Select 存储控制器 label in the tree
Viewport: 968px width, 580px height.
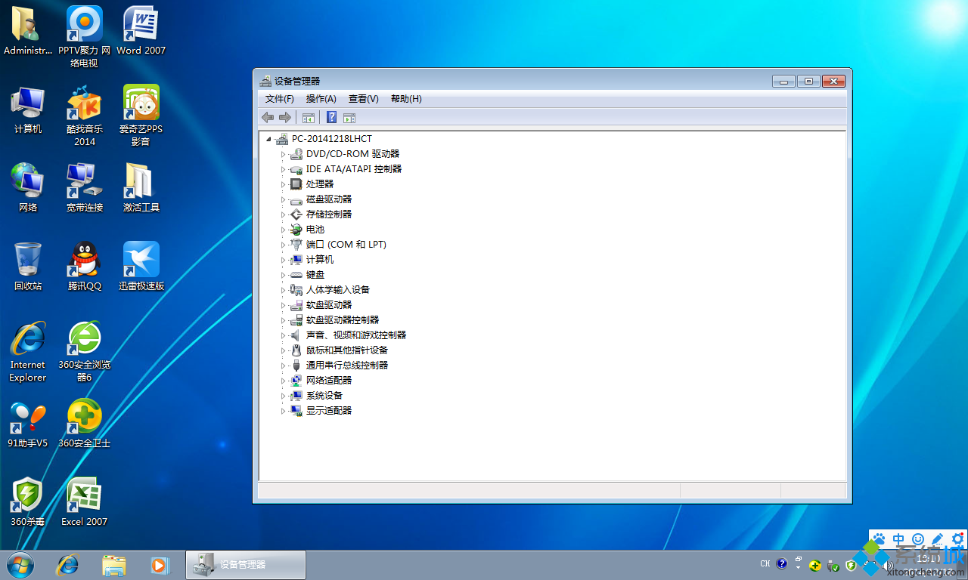(x=329, y=214)
